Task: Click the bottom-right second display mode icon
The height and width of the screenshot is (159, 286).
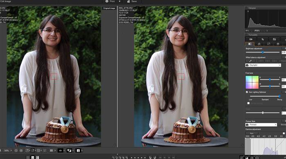Action: tap(247, 157)
